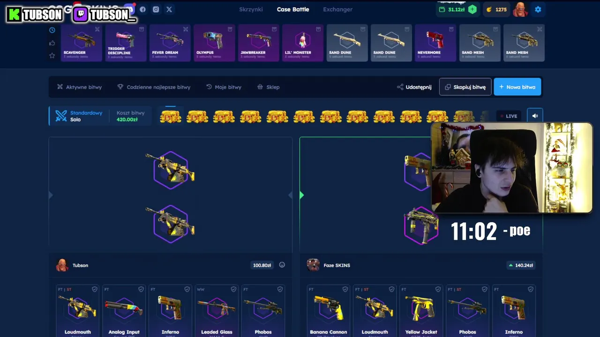
Task: Select the clock recent drops filter icon
Action: (52, 30)
